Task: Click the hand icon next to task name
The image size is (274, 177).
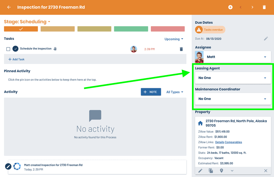Action: point(55,49)
